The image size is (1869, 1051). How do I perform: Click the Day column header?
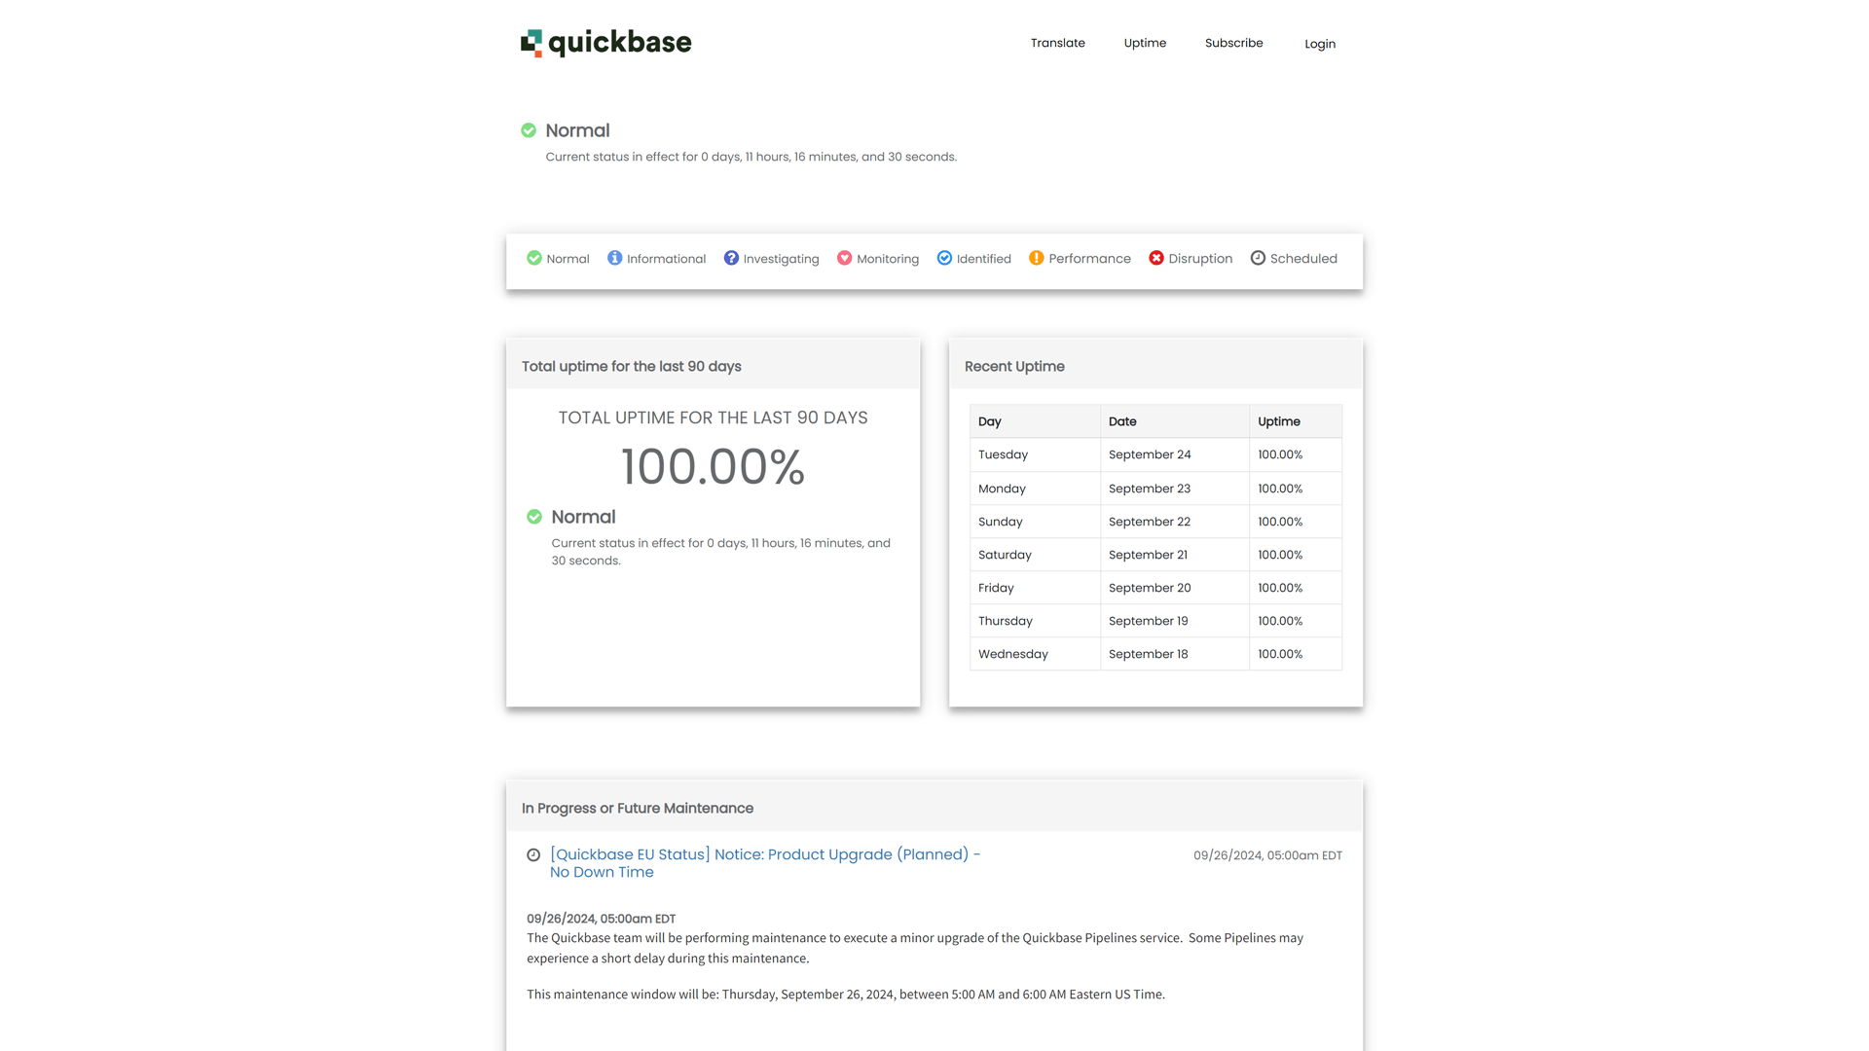(989, 420)
